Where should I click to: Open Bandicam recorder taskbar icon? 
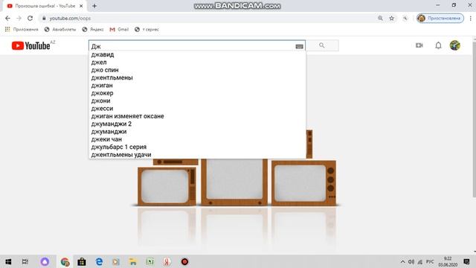(184, 261)
